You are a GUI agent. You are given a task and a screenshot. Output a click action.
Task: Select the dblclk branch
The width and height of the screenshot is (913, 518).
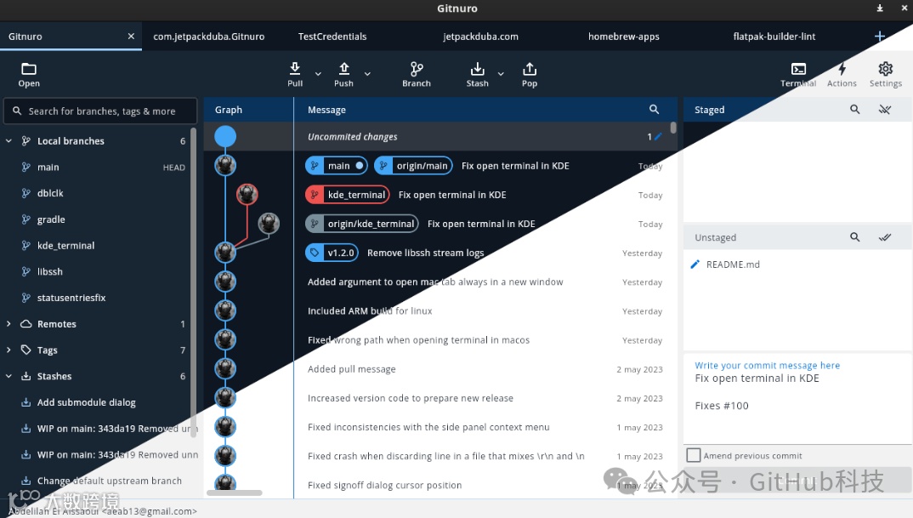click(x=96, y=193)
